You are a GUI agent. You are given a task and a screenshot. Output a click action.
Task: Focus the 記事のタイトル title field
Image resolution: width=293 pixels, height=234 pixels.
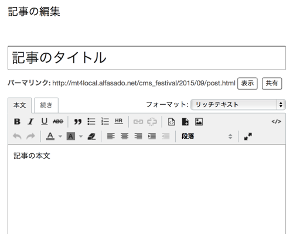pos(146,58)
